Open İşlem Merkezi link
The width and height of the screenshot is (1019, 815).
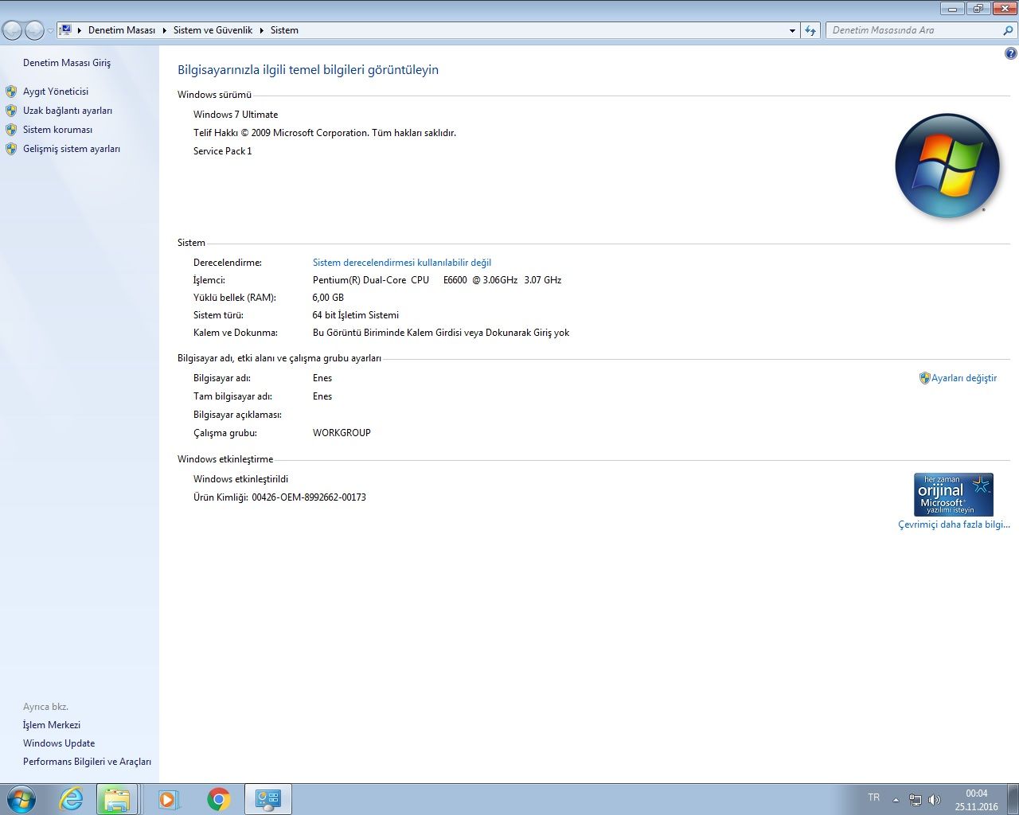tap(52, 725)
